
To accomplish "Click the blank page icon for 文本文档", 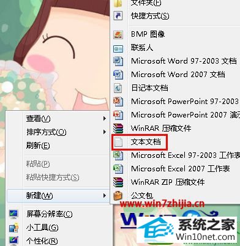I will pos(118,142).
